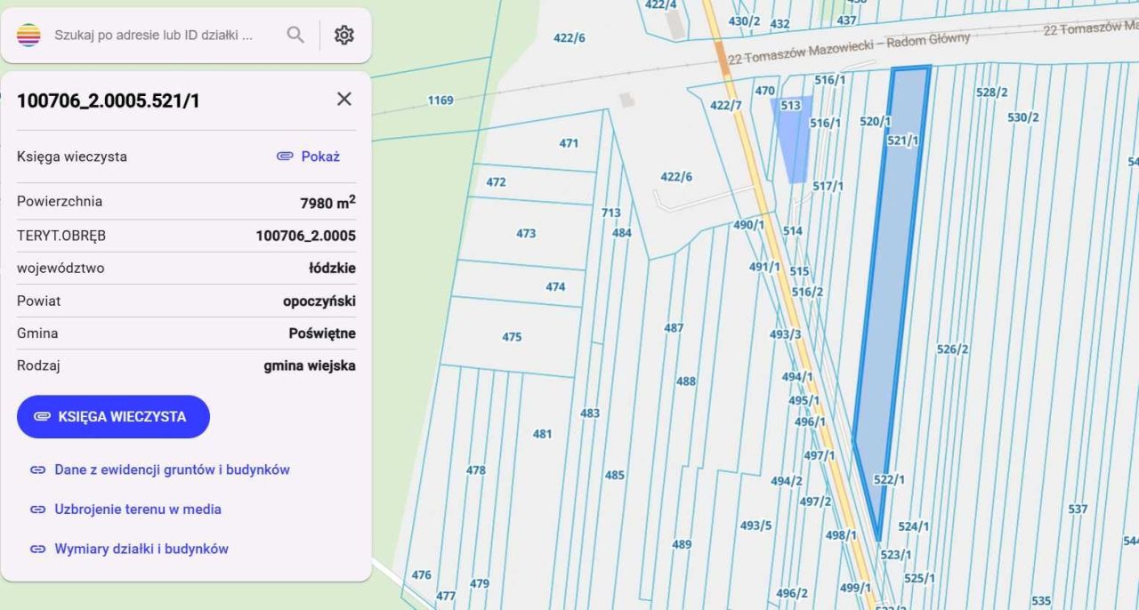
Task: Select parcel 473 on the map
Action: [x=526, y=234]
